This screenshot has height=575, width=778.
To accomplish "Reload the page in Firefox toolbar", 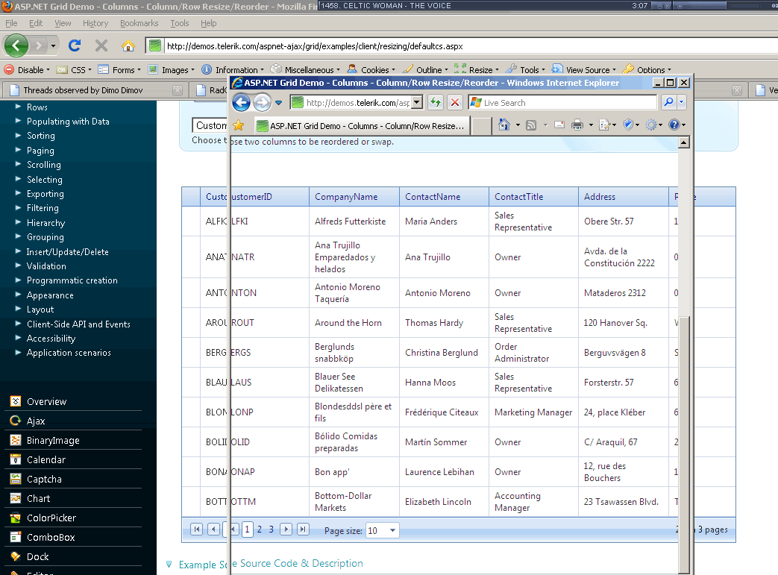I will tap(75, 45).
